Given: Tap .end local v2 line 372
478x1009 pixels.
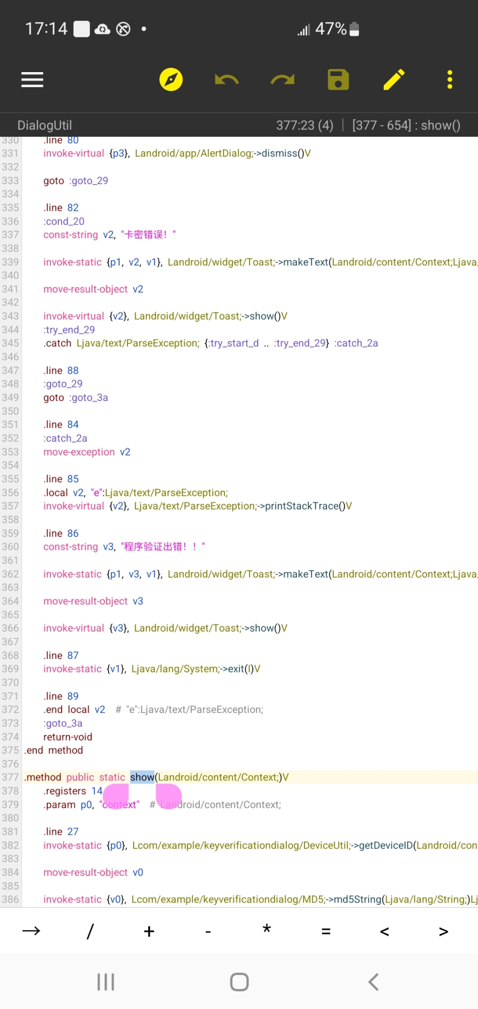Looking at the screenshot, I should click(x=153, y=710).
